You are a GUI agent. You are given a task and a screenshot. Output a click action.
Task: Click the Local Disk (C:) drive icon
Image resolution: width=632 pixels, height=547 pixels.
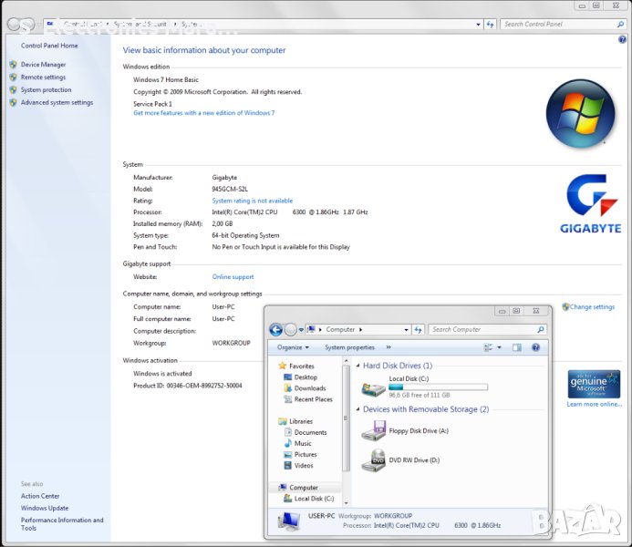[373, 388]
